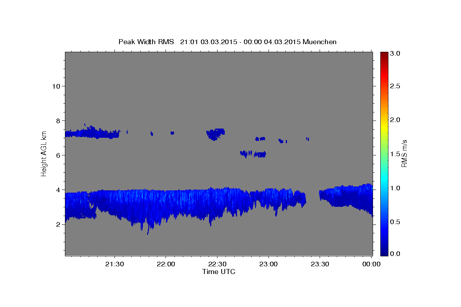461x307 pixels.
Task: Select the 'Muenchen' location text in title
Action: click(x=319, y=41)
